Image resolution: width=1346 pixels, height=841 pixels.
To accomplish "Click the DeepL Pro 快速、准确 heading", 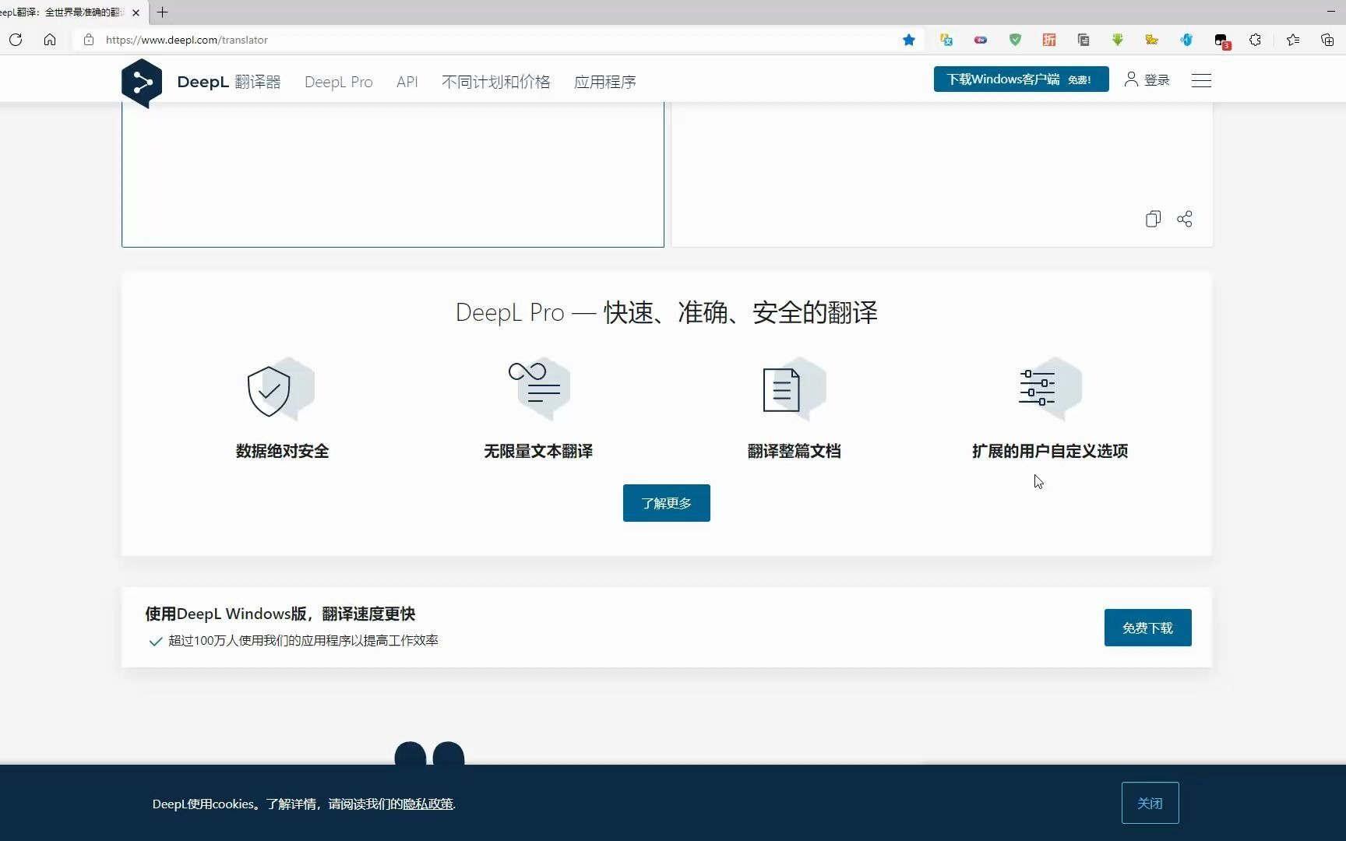I will pyautogui.click(x=666, y=312).
